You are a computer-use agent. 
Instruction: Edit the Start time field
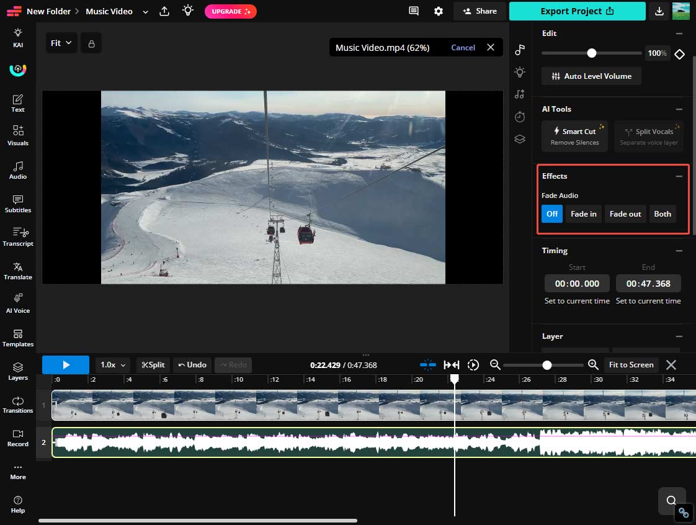[x=577, y=284]
